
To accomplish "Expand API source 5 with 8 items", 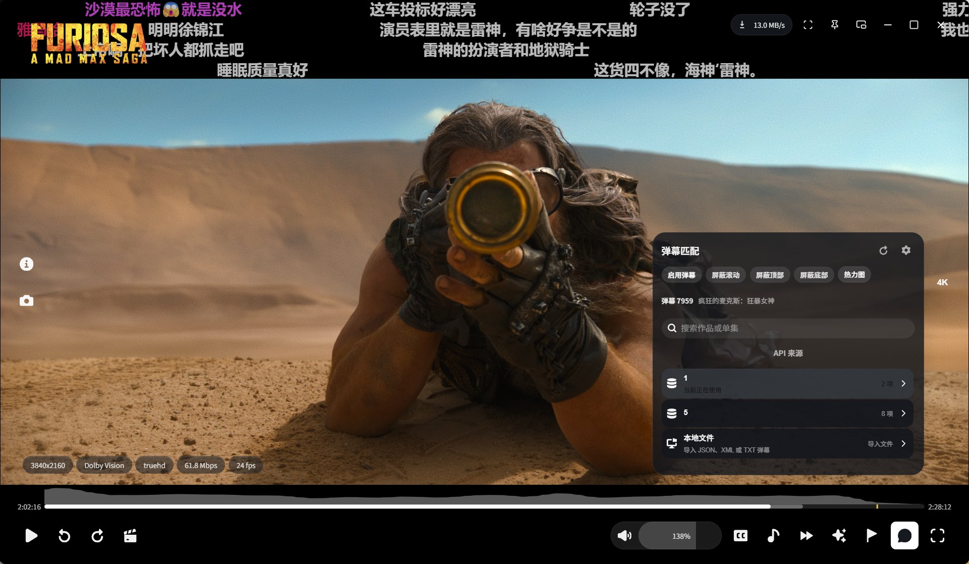I will (x=787, y=414).
